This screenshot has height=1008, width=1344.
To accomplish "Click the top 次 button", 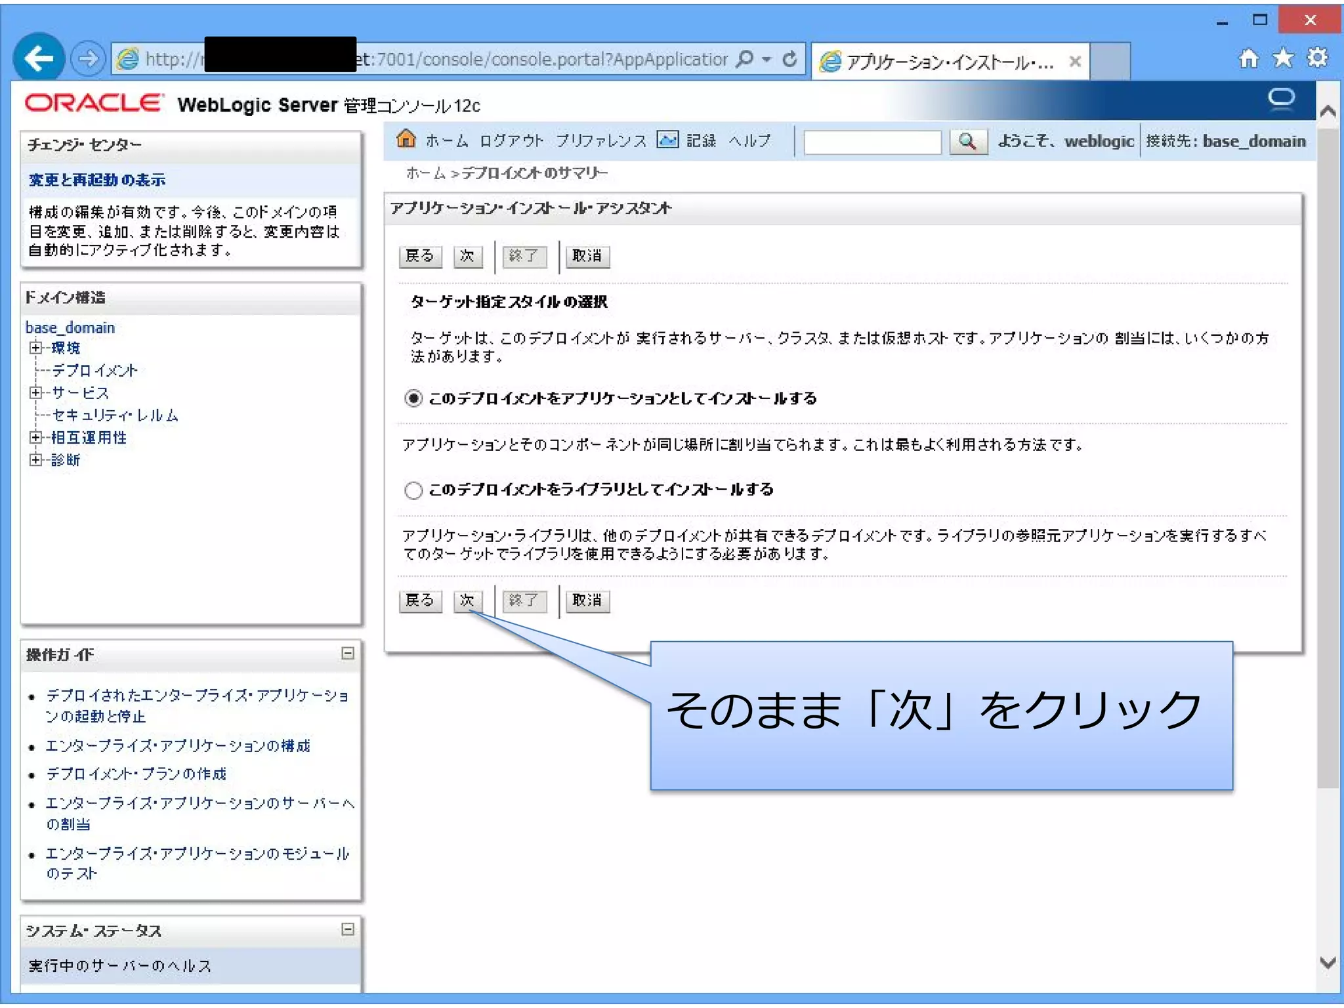I will 467,256.
